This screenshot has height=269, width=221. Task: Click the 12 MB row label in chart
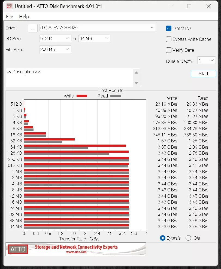coord(16,196)
